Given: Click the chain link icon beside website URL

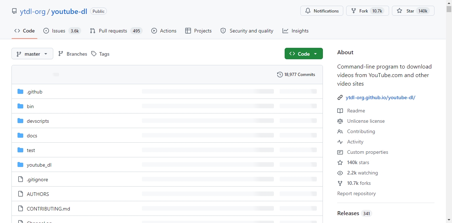Looking at the screenshot, I should coord(340,97).
